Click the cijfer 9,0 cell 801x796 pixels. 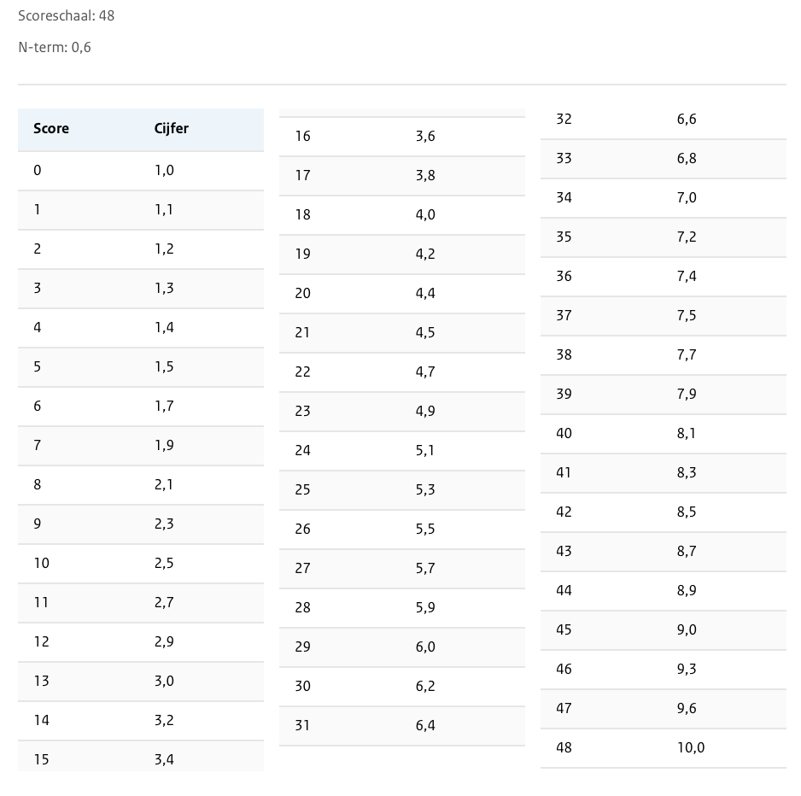coord(687,629)
